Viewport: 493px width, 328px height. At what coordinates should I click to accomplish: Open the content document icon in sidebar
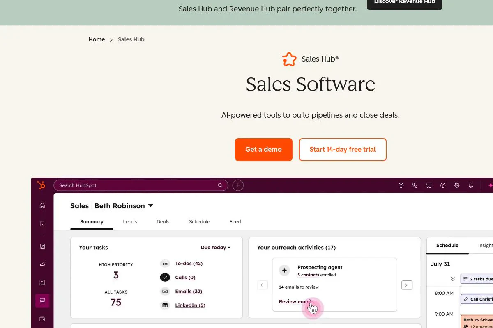[42, 282]
